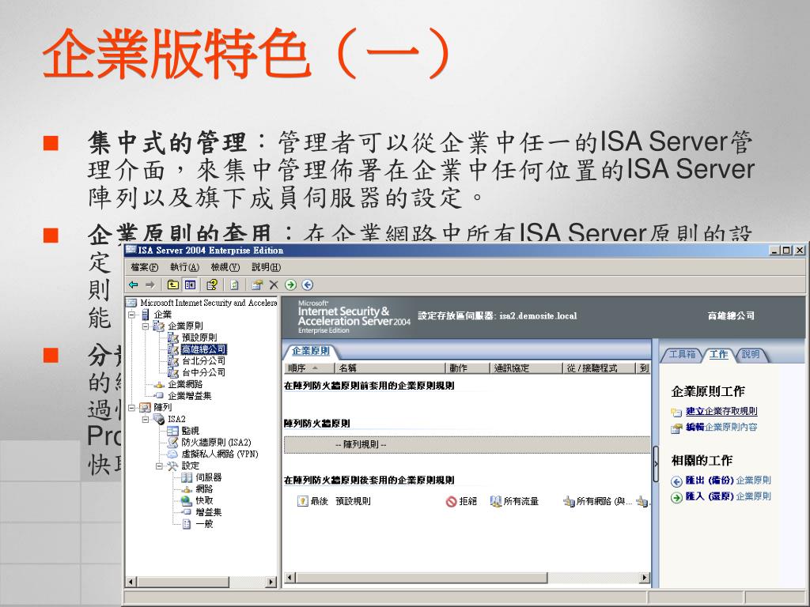Switch to the 企業原則 tab
The image size is (810, 607).
click(310, 351)
